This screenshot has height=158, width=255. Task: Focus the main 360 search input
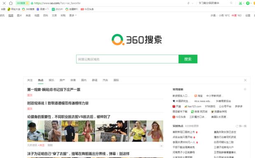pyautogui.click(x=128, y=59)
